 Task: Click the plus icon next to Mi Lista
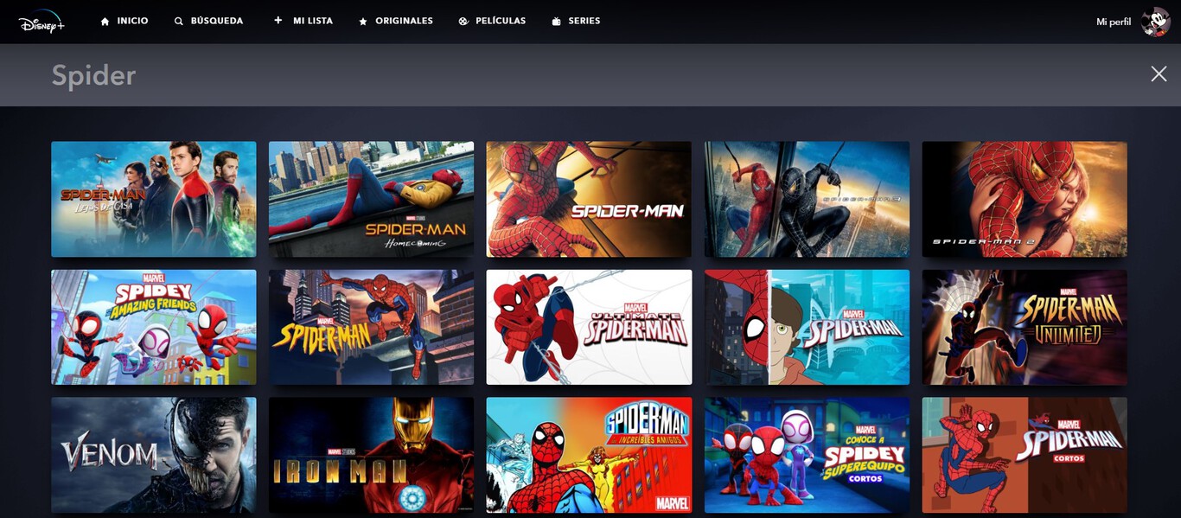(x=277, y=20)
